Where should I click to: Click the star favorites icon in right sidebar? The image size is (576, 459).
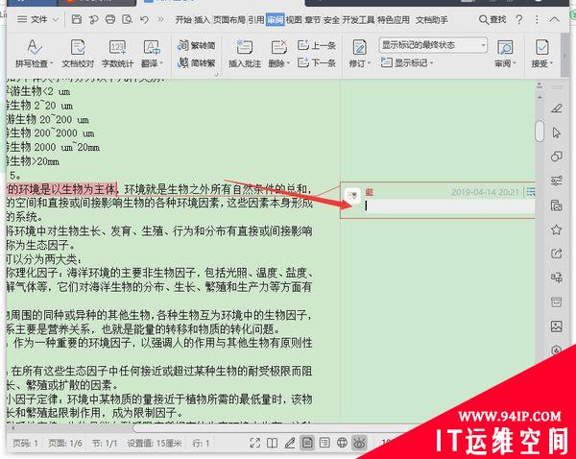click(x=556, y=229)
